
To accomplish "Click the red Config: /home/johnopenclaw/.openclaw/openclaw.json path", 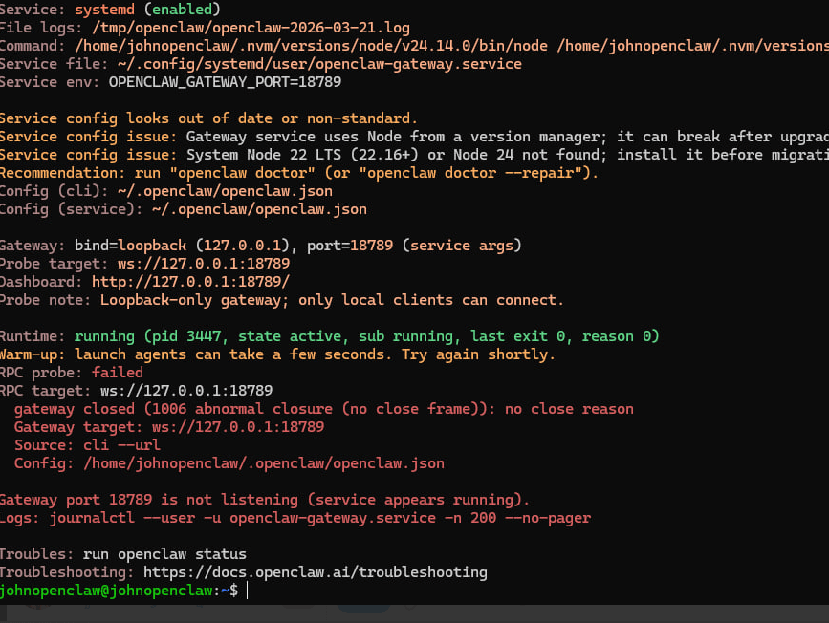I will (x=263, y=463).
